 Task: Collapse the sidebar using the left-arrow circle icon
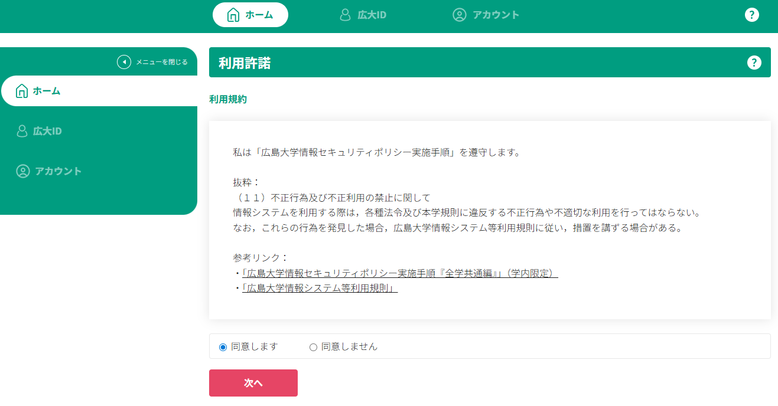[x=124, y=62]
